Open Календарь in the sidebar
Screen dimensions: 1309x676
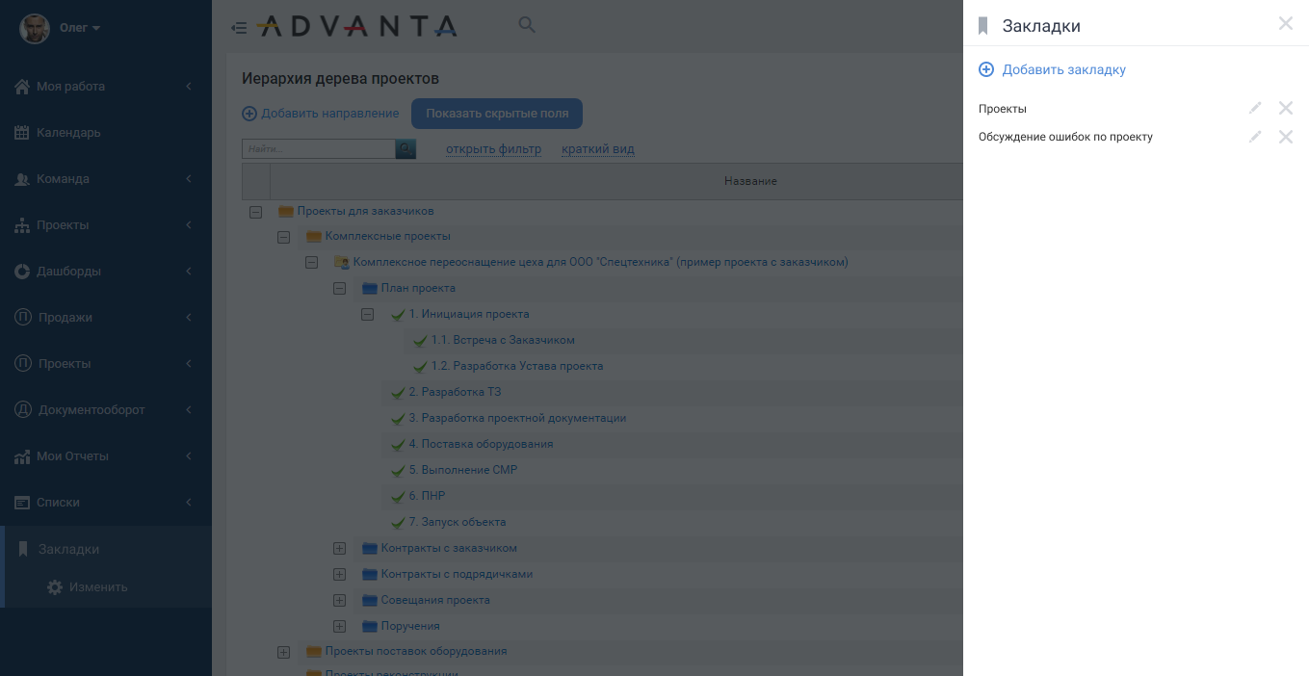click(68, 133)
